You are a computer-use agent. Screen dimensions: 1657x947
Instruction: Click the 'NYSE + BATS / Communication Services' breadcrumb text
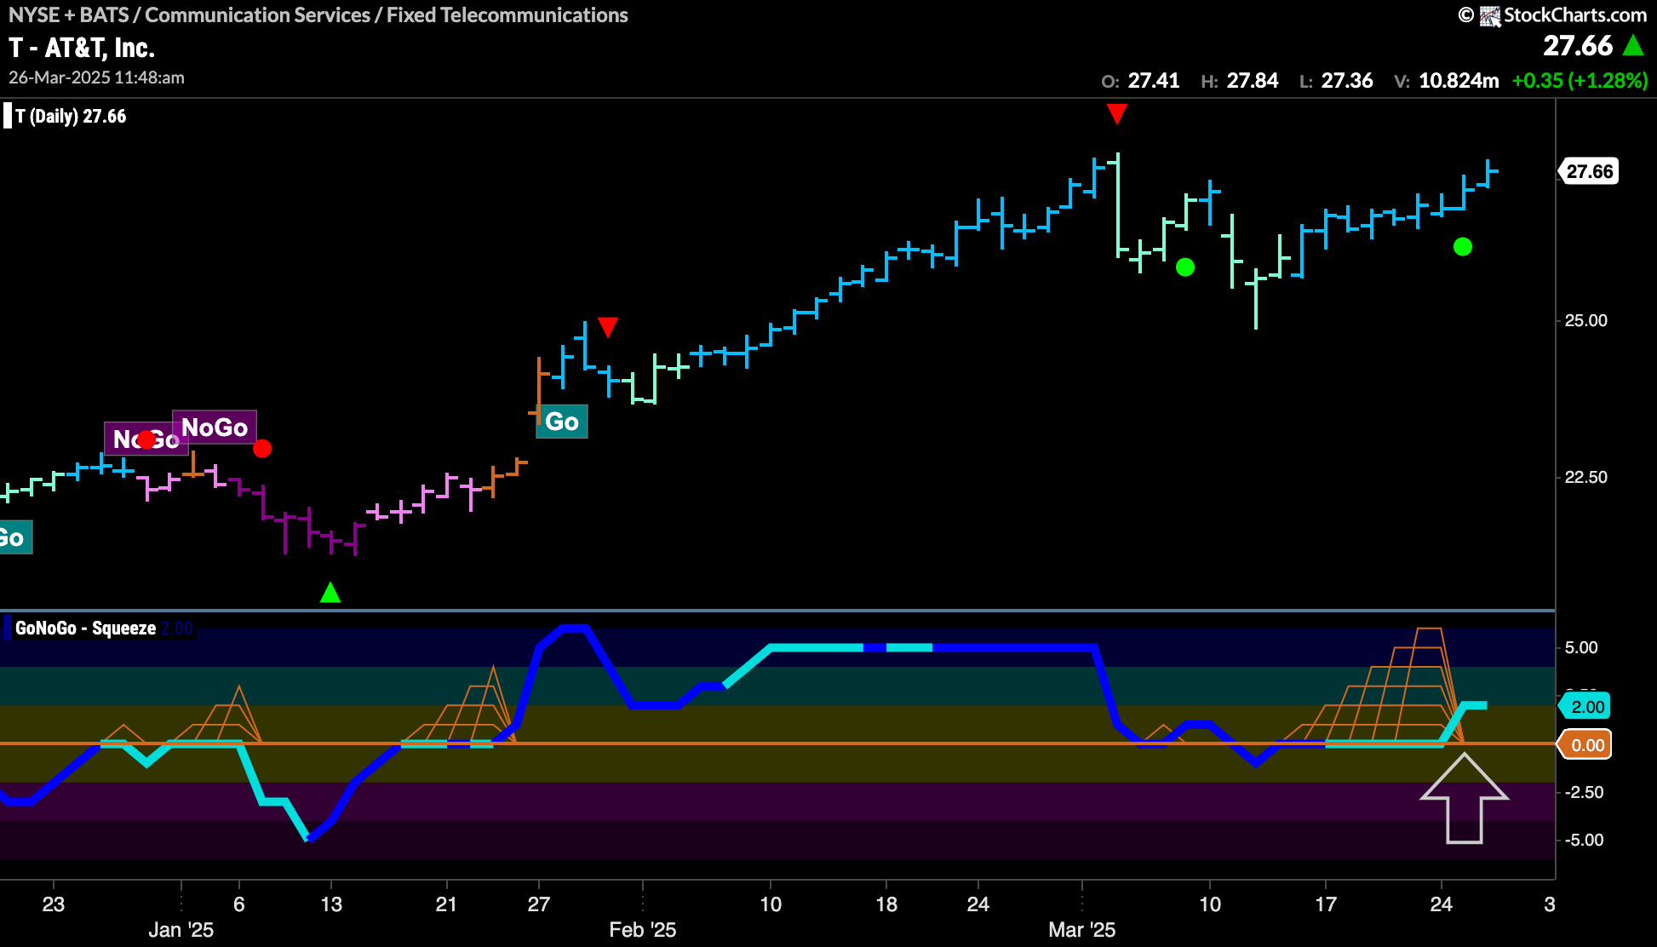190,14
